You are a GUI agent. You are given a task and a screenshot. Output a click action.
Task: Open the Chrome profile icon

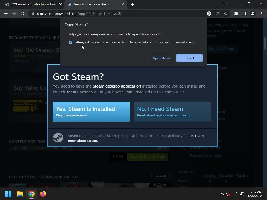tap(253, 14)
